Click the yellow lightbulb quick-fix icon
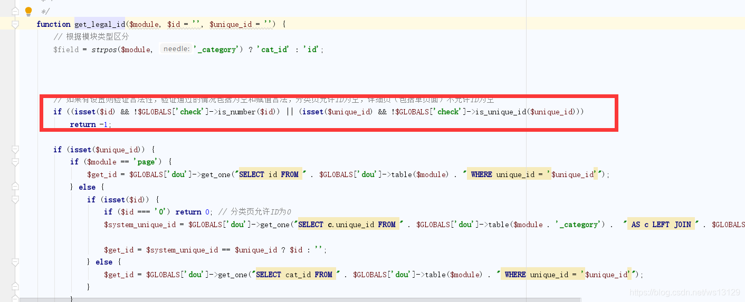The image size is (745, 302). [28, 11]
